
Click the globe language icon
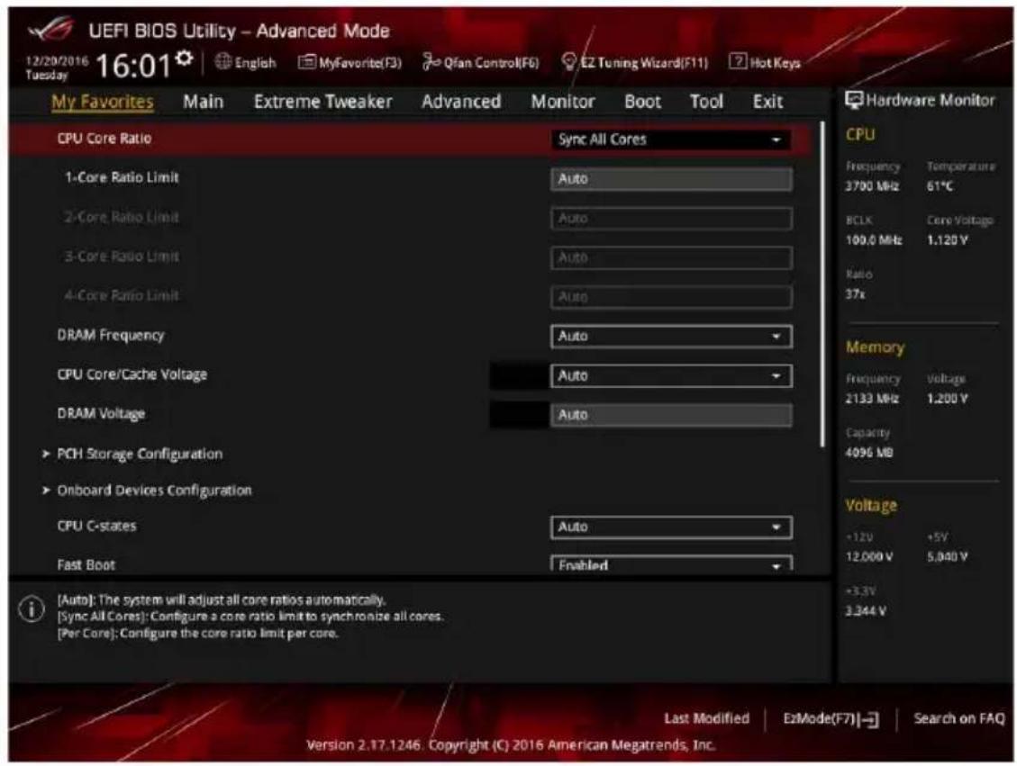[x=223, y=61]
